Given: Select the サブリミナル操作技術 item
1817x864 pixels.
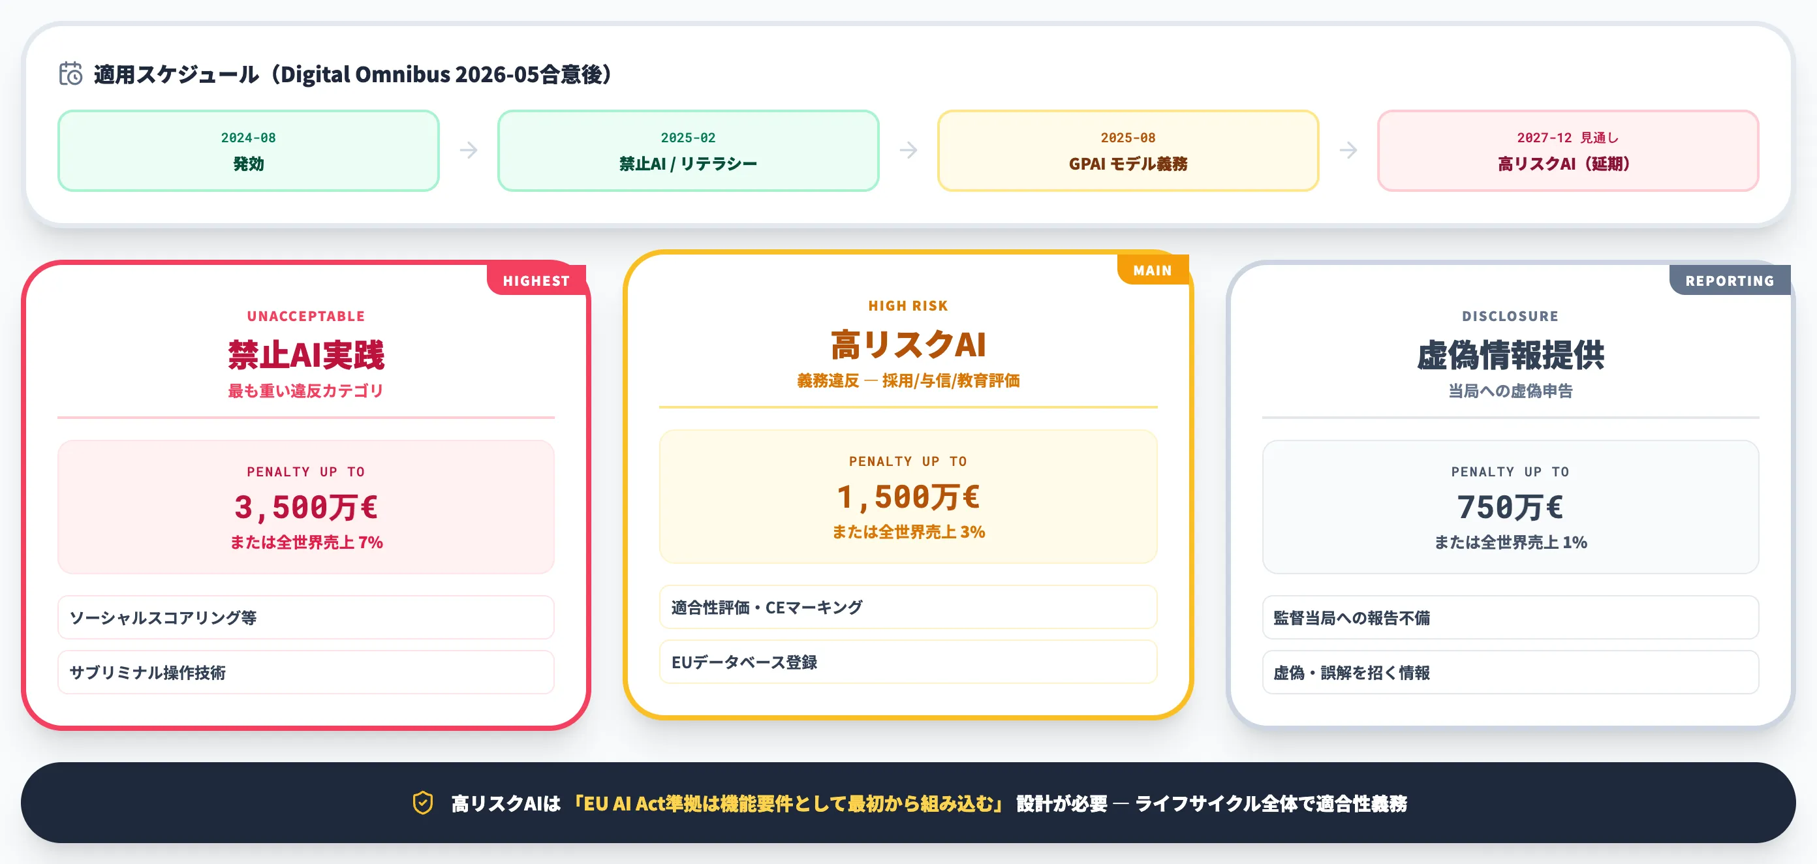Looking at the screenshot, I should click(306, 672).
